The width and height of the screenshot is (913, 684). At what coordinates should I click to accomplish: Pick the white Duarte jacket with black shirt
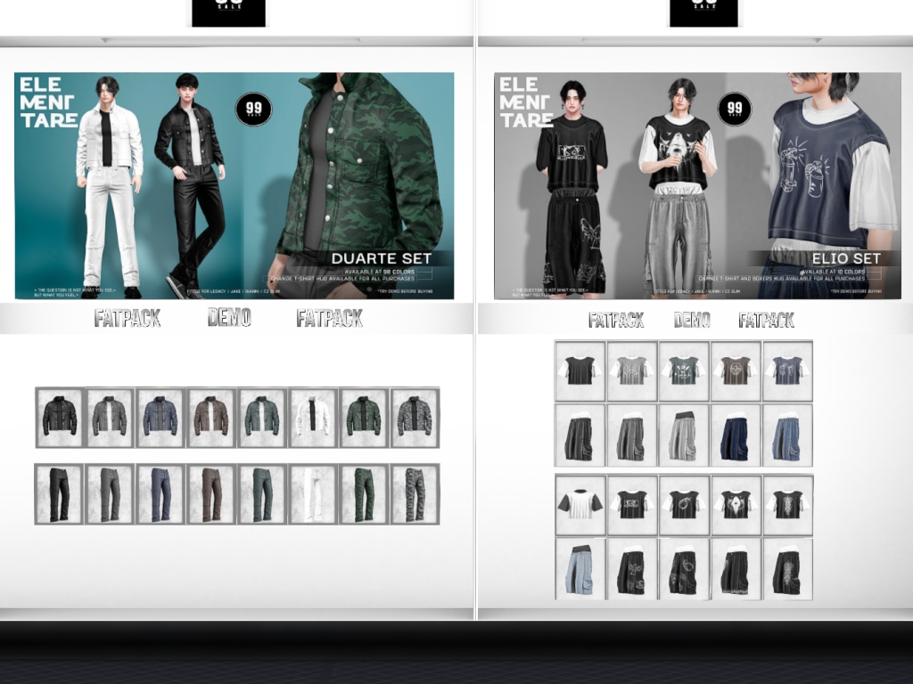(313, 417)
